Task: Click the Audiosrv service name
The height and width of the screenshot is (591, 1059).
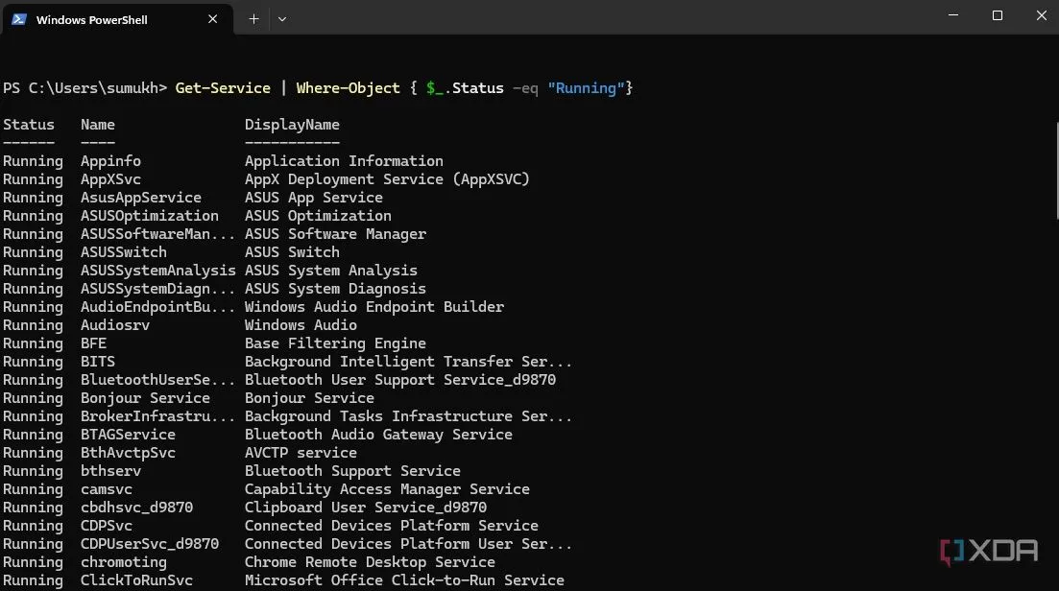Action: pos(115,325)
